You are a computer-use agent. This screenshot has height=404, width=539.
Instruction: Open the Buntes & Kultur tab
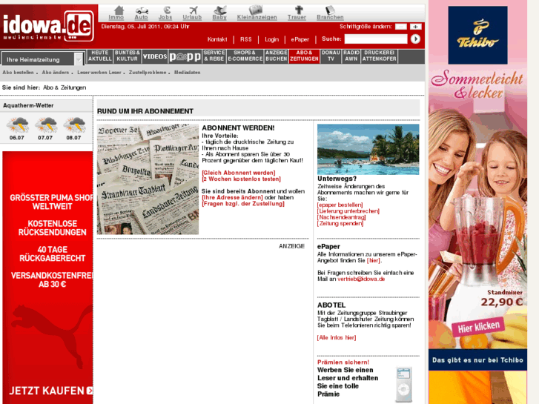128,56
